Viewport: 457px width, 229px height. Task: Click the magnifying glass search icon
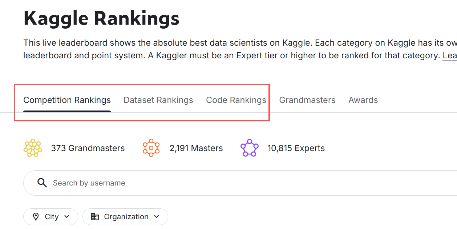pos(42,183)
